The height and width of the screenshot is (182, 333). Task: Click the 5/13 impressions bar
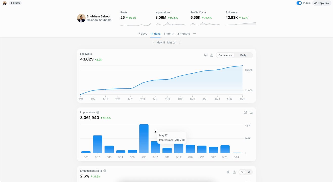coord(109,149)
